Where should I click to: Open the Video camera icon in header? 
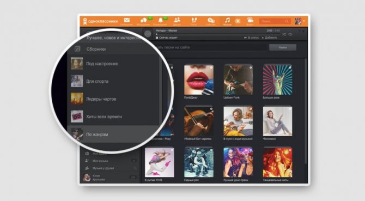click(x=250, y=20)
